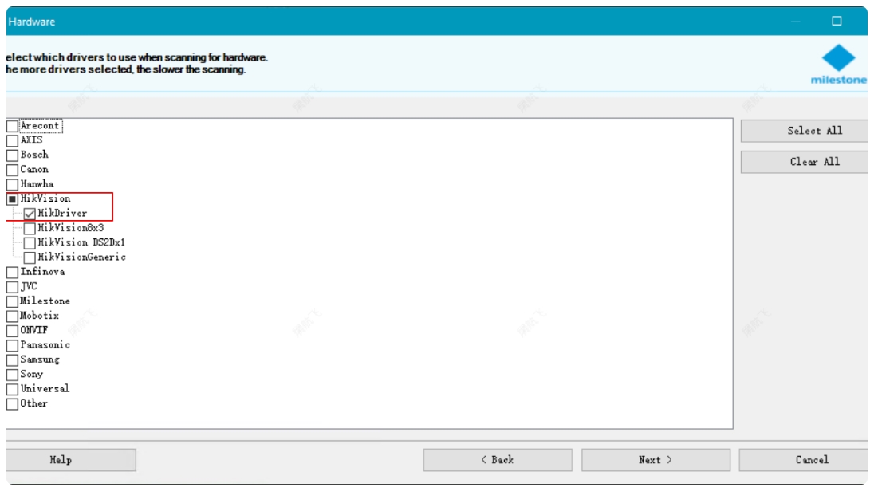This screenshot has height=495, width=878.
Task: Check the Sony driver checkbox
Action: tap(12, 374)
